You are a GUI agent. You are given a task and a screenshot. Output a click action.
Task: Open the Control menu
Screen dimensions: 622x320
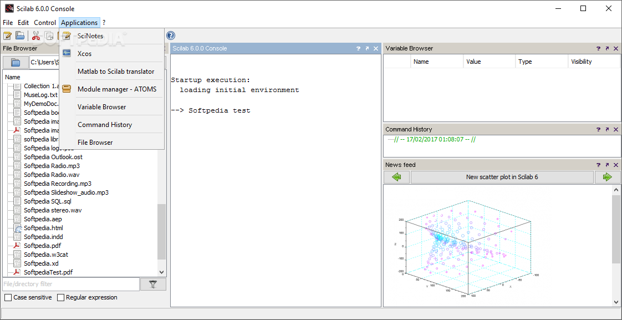45,23
